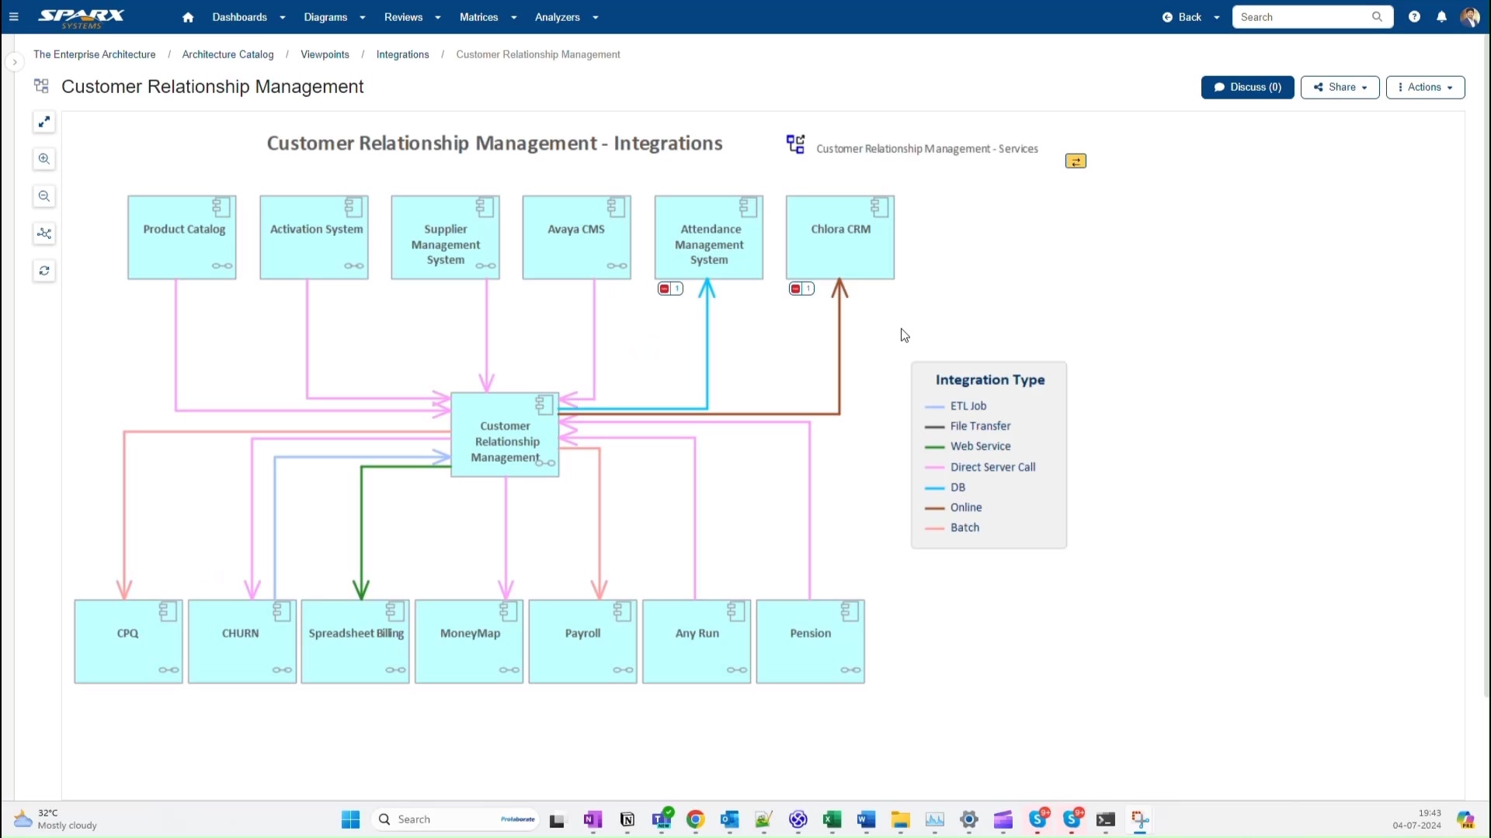Select the Payroll component

pos(582,642)
